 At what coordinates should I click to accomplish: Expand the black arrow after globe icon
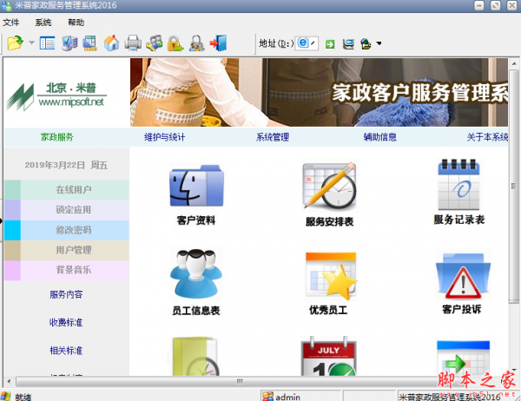tap(379, 43)
